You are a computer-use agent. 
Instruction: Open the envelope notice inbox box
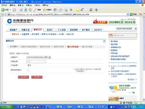123,35
